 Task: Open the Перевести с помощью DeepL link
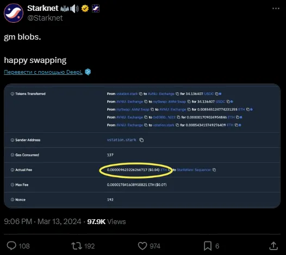click(x=43, y=72)
